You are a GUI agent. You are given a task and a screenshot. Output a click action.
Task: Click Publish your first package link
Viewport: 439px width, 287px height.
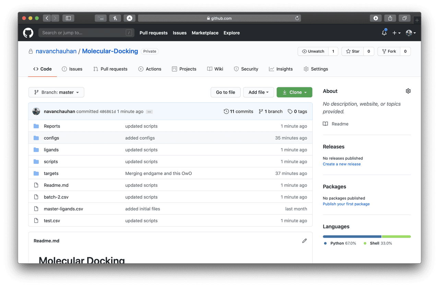tap(346, 204)
